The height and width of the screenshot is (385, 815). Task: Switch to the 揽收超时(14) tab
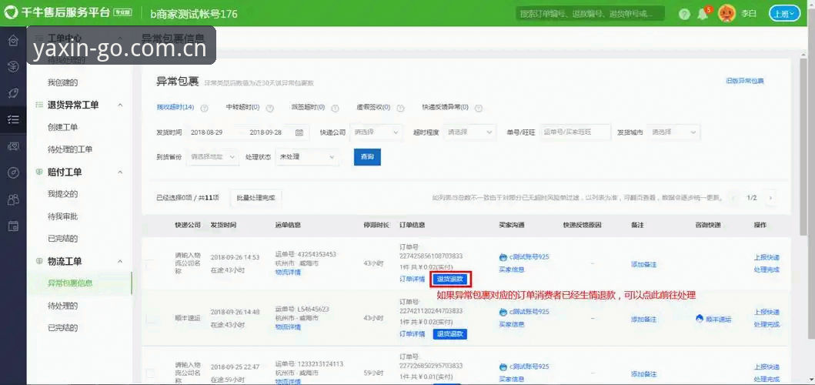[175, 108]
